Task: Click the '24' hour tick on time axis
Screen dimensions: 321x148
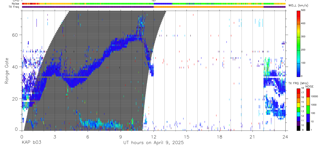Action: coord(285,137)
